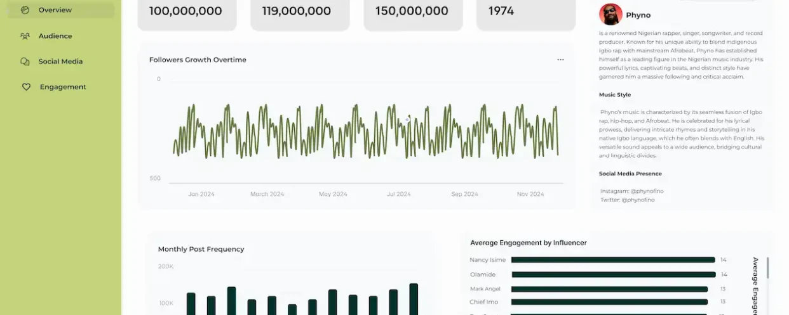Viewport: 789px width, 315px height.
Task: Click the Engagement heart icon
Action: [26, 87]
